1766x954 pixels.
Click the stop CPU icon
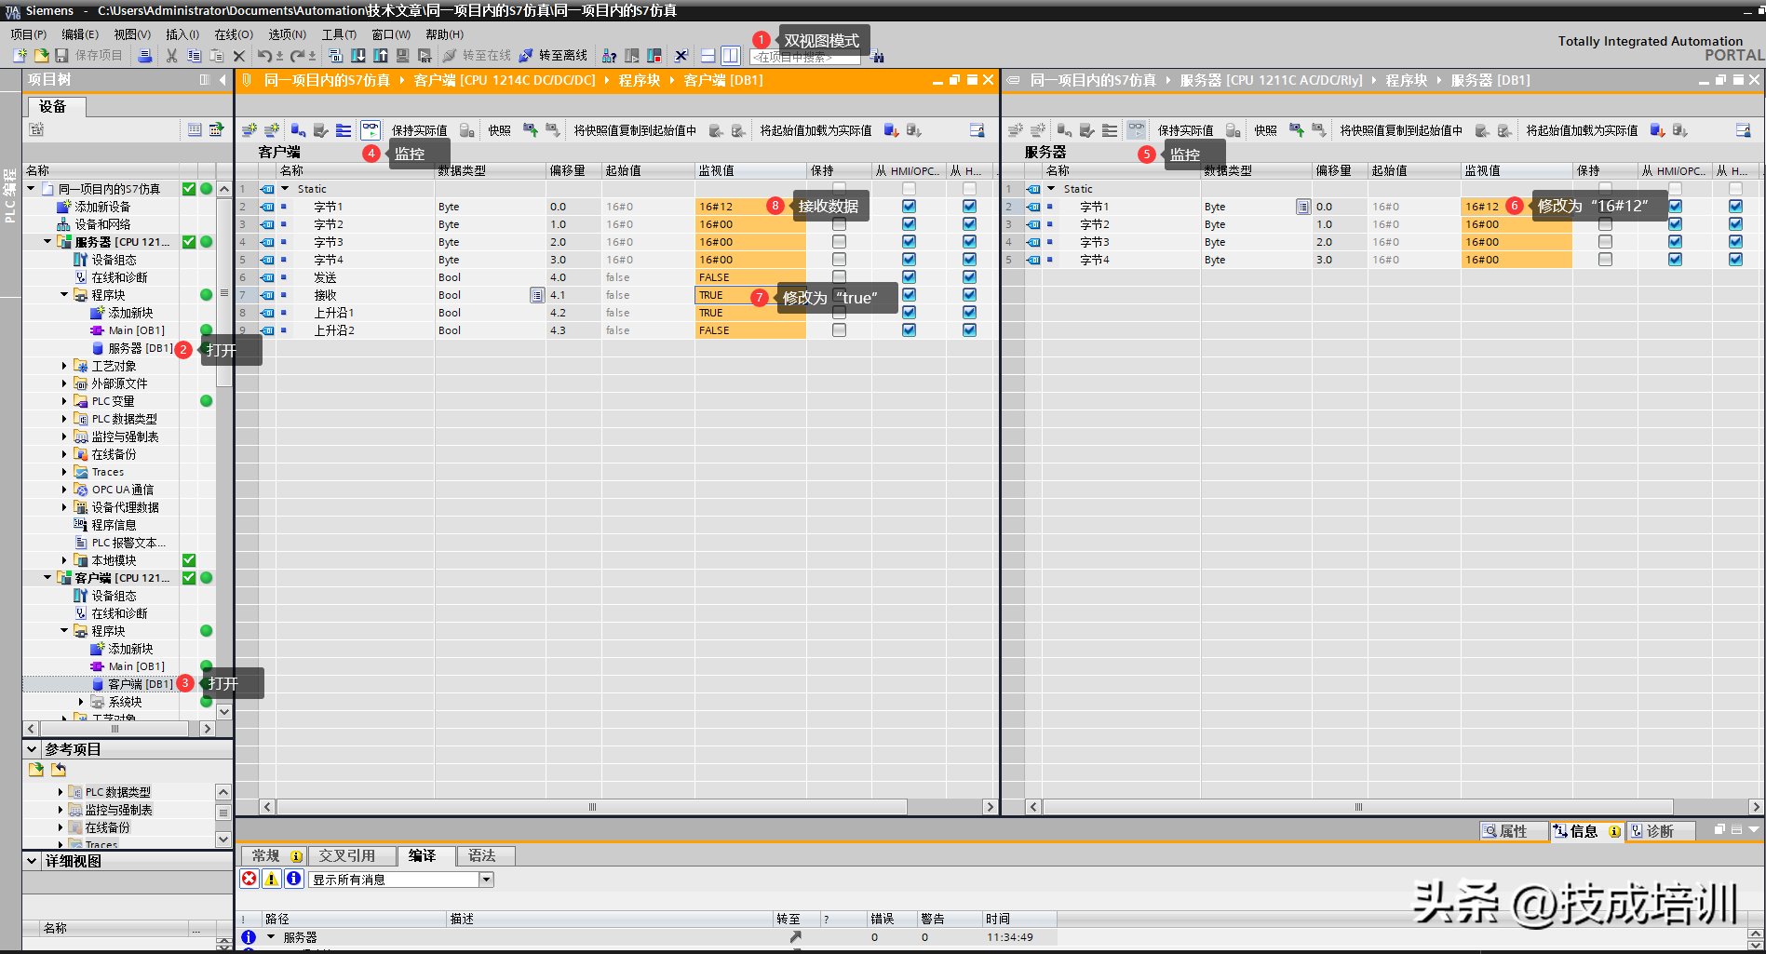[x=654, y=56]
